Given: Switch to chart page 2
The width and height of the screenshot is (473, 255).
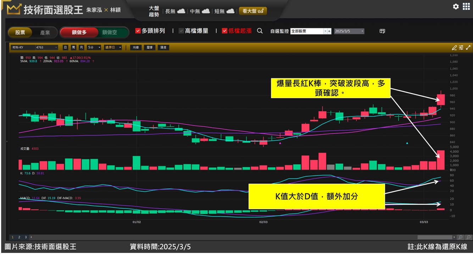Looking at the screenshot, I should (19, 237).
